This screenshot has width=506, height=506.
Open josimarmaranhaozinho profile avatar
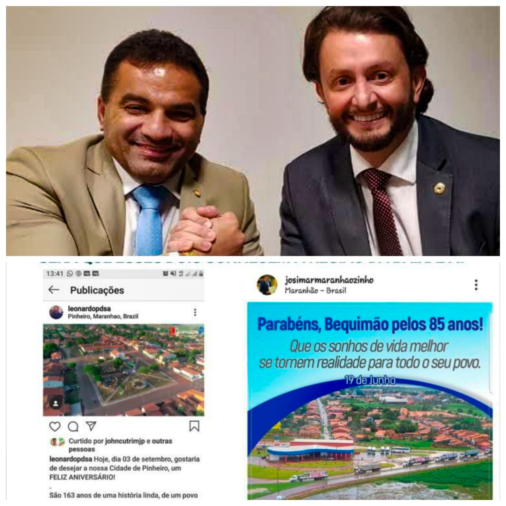[x=267, y=285]
